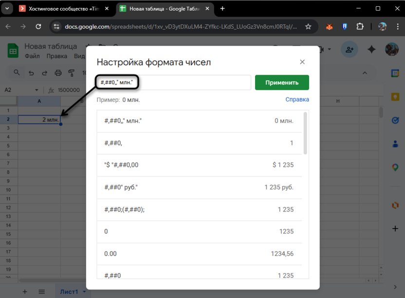Click the Undo icon
Screen dimensions: 405x298
pos(31,72)
